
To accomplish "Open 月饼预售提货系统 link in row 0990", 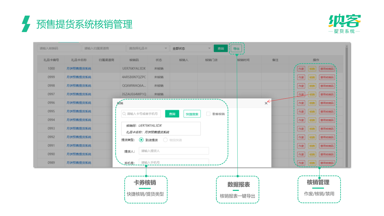I will click(79, 154).
